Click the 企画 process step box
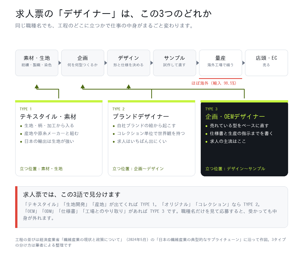Image resolution: width=303 pixels, height=253 pixels. tap(83, 63)
